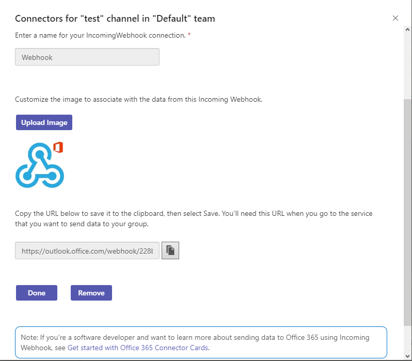Click the red required asterisk

[x=189, y=35]
